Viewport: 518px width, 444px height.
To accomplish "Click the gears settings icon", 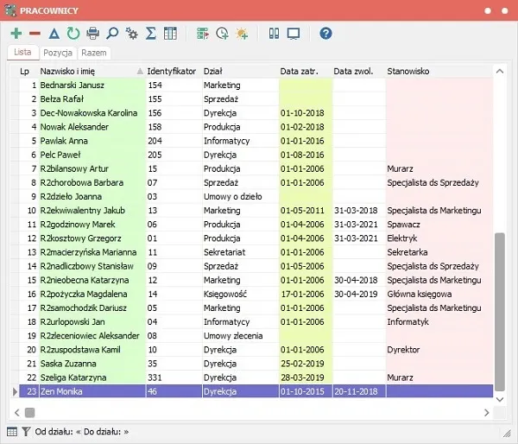I will (132, 34).
